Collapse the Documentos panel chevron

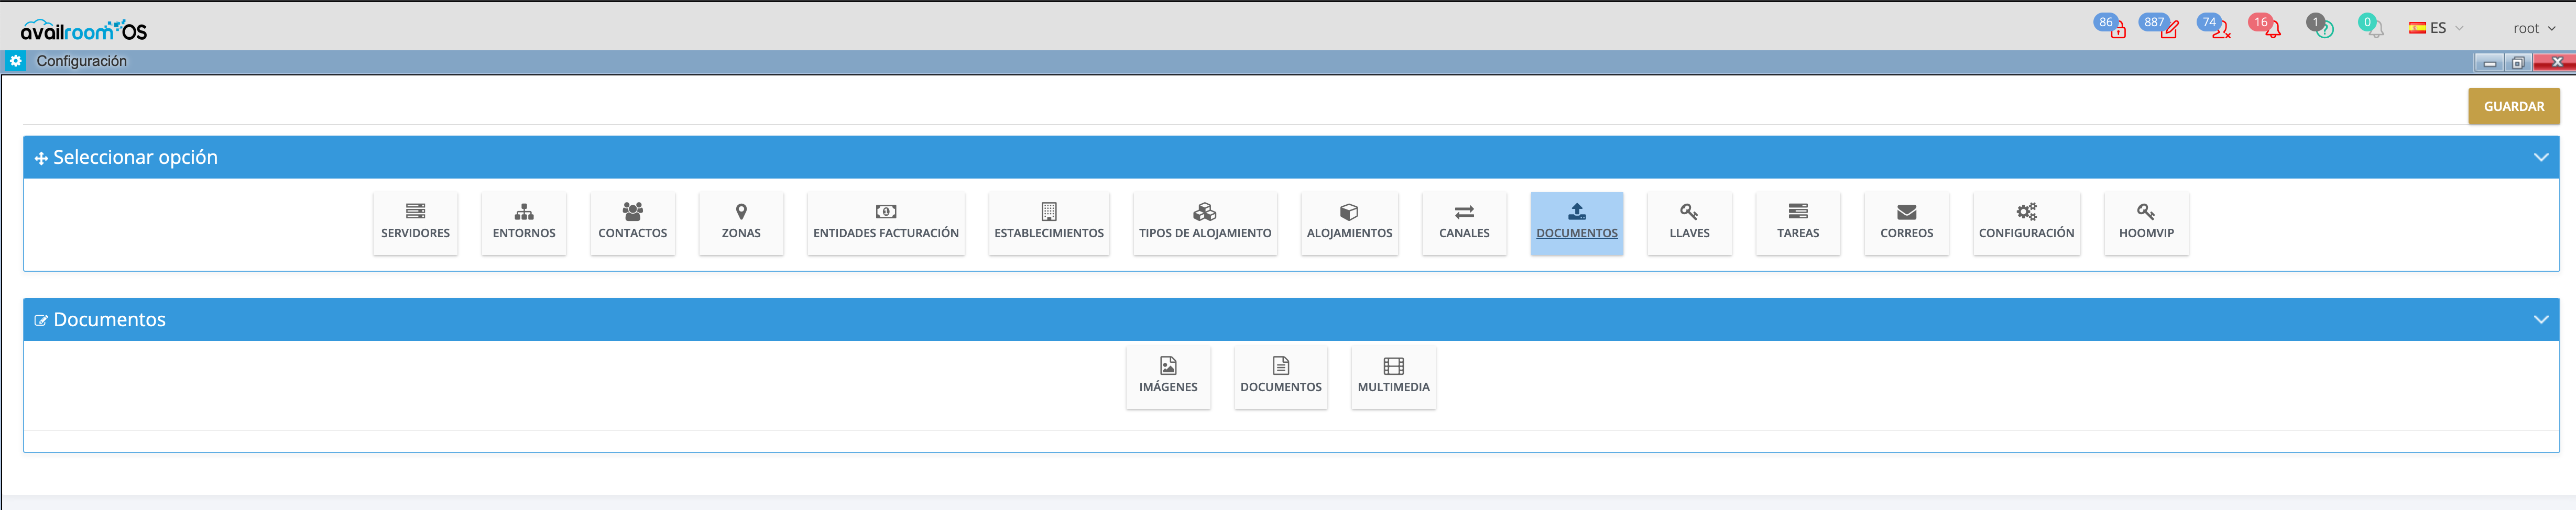click(2540, 319)
